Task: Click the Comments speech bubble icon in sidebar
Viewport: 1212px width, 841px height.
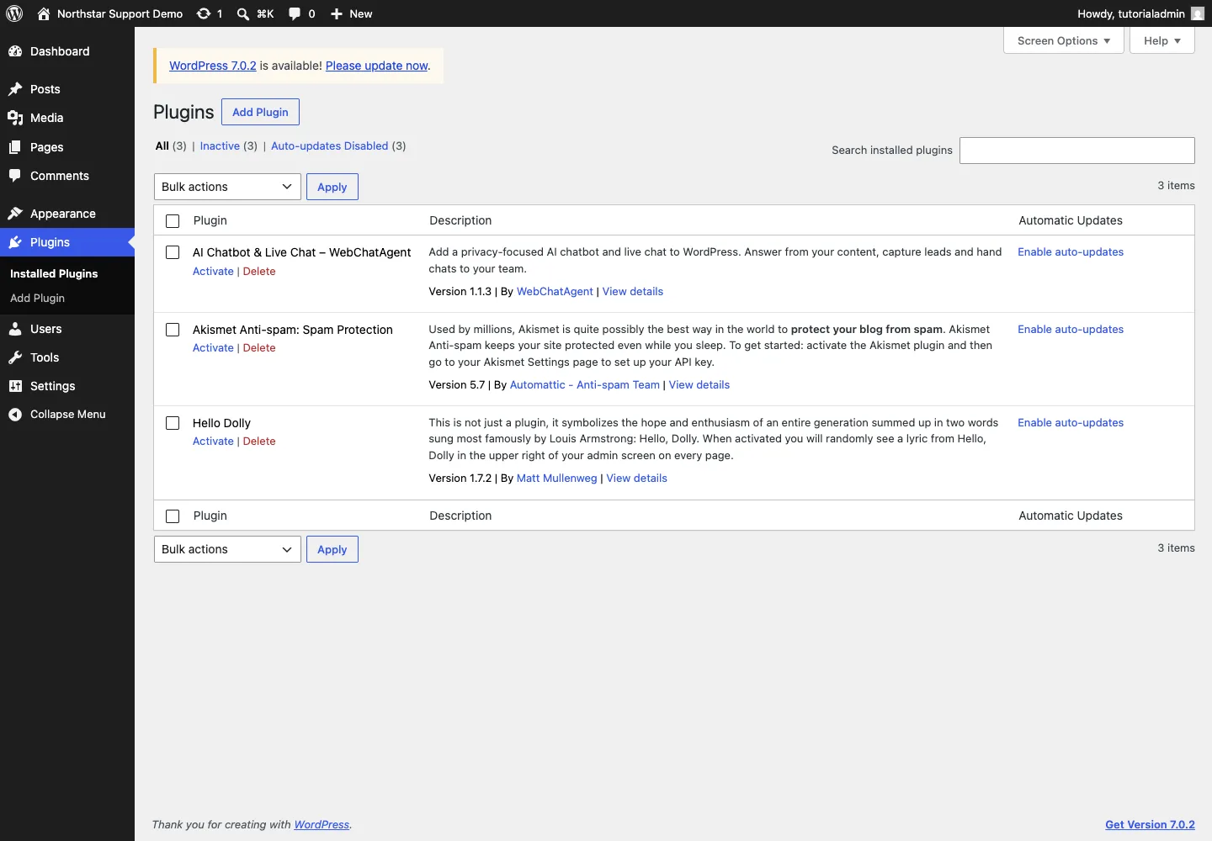Action: [15, 176]
